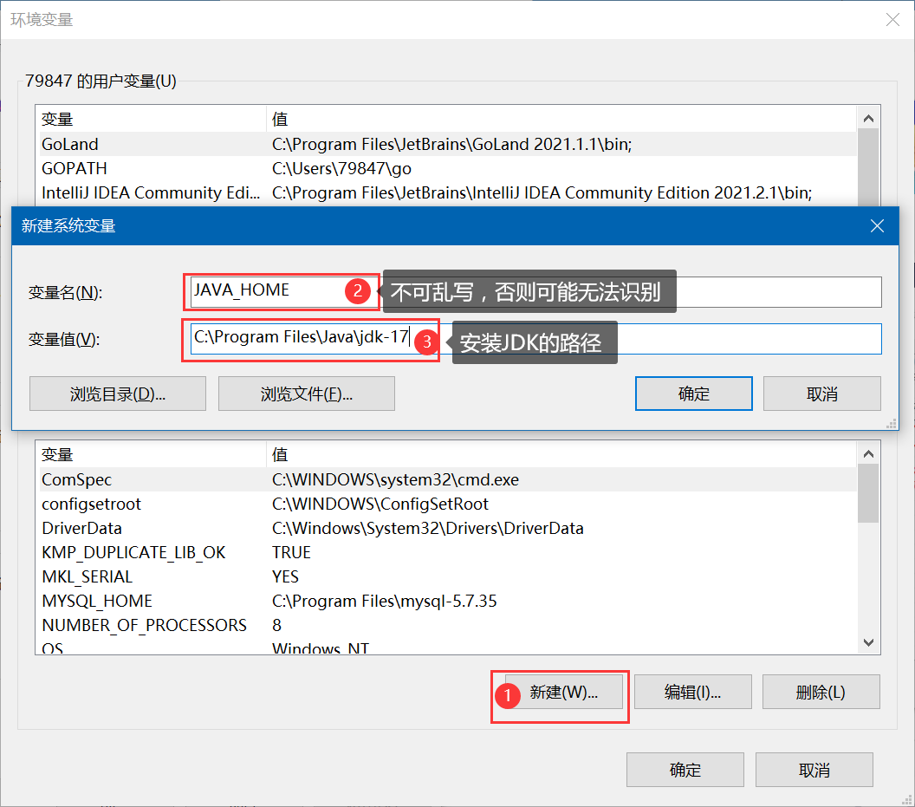Select the MKL_SERIAL variable row
This screenshot has width=915, height=807.
pyautogui.click(x=448, y=577)
